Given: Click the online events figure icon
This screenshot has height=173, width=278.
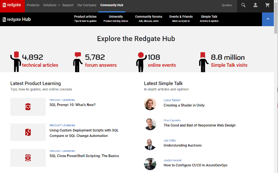Looking at the screenshot, I should (141, 62).
